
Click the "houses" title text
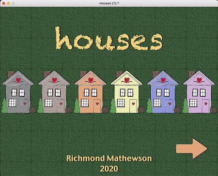pos(109,39)
